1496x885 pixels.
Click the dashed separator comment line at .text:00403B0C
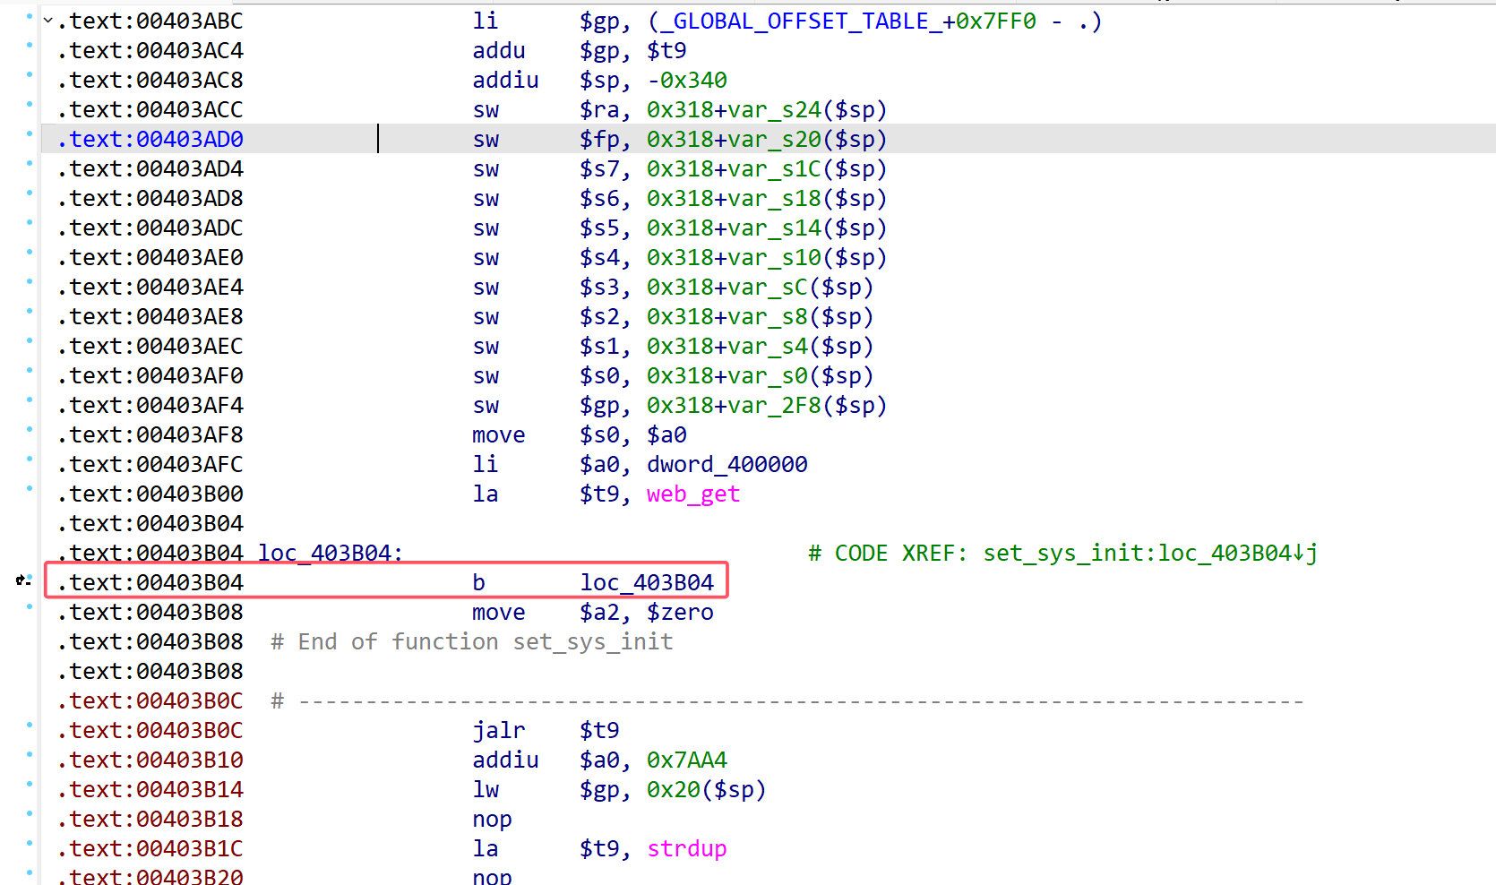[x=787, y=700]
